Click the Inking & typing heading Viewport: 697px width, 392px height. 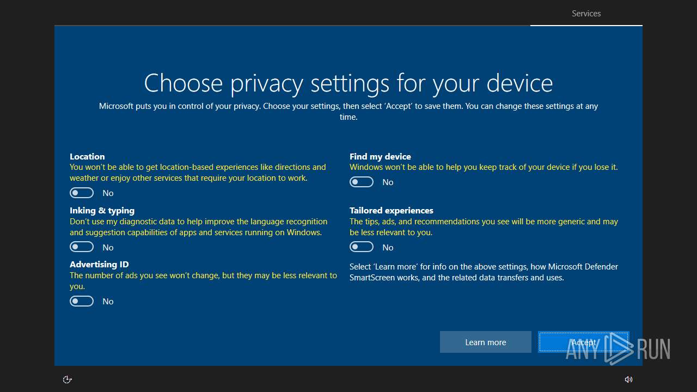point(102,211)
